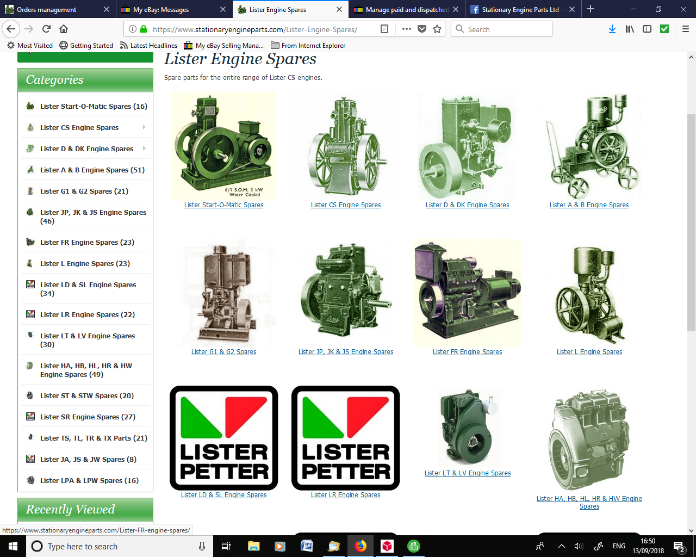The image size is (696, 557).
Task: Open Lister G1 & G2 Spares (21) category
Action: point(84,191)
